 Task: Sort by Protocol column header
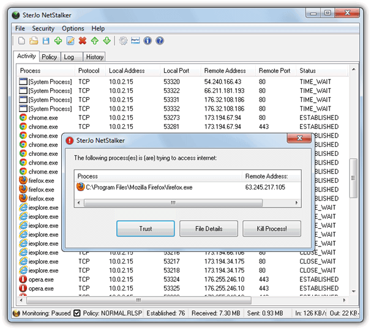[91, 71]
